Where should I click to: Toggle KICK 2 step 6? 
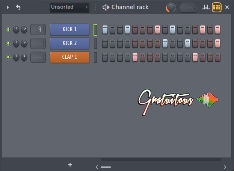142,43
